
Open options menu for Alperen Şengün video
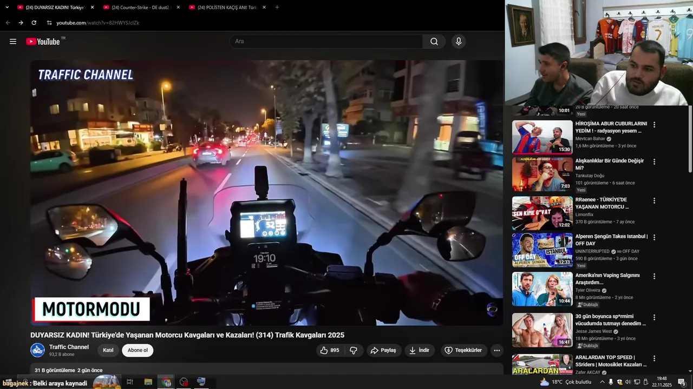654,237
